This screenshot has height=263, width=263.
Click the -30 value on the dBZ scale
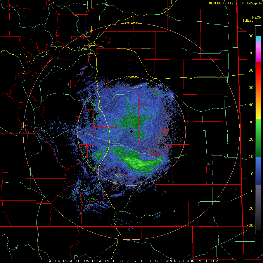click(250, 226)
